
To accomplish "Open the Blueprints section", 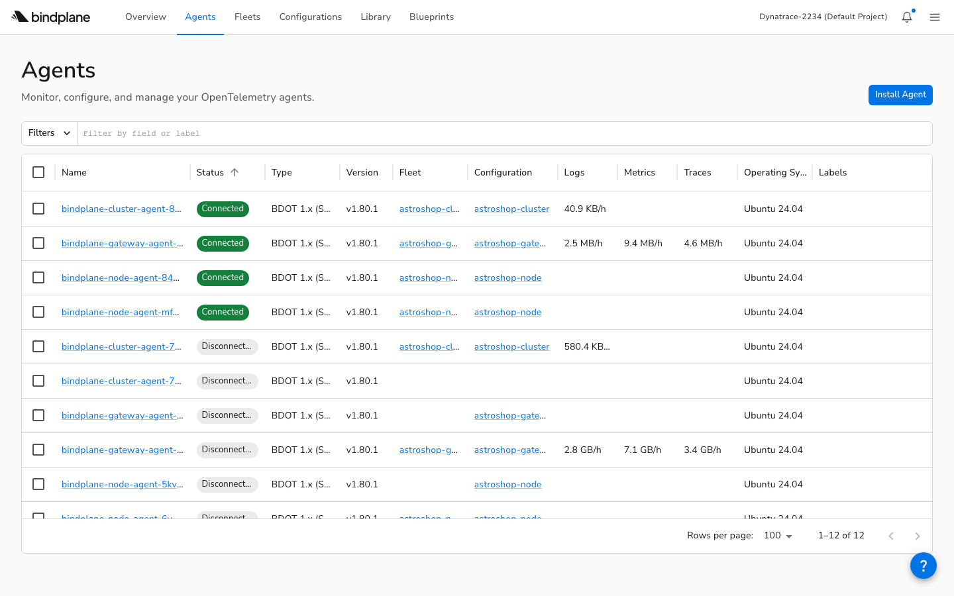I will tap(431, 17).
